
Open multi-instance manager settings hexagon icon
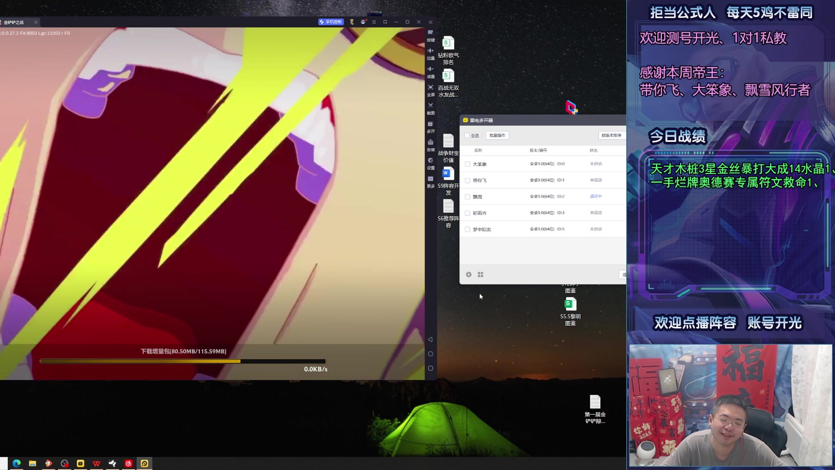coord(468,275)
